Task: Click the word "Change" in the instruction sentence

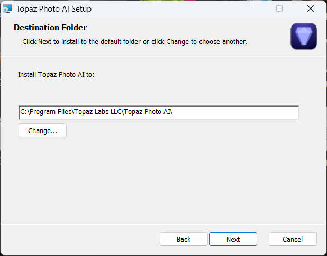Action: 178,41
